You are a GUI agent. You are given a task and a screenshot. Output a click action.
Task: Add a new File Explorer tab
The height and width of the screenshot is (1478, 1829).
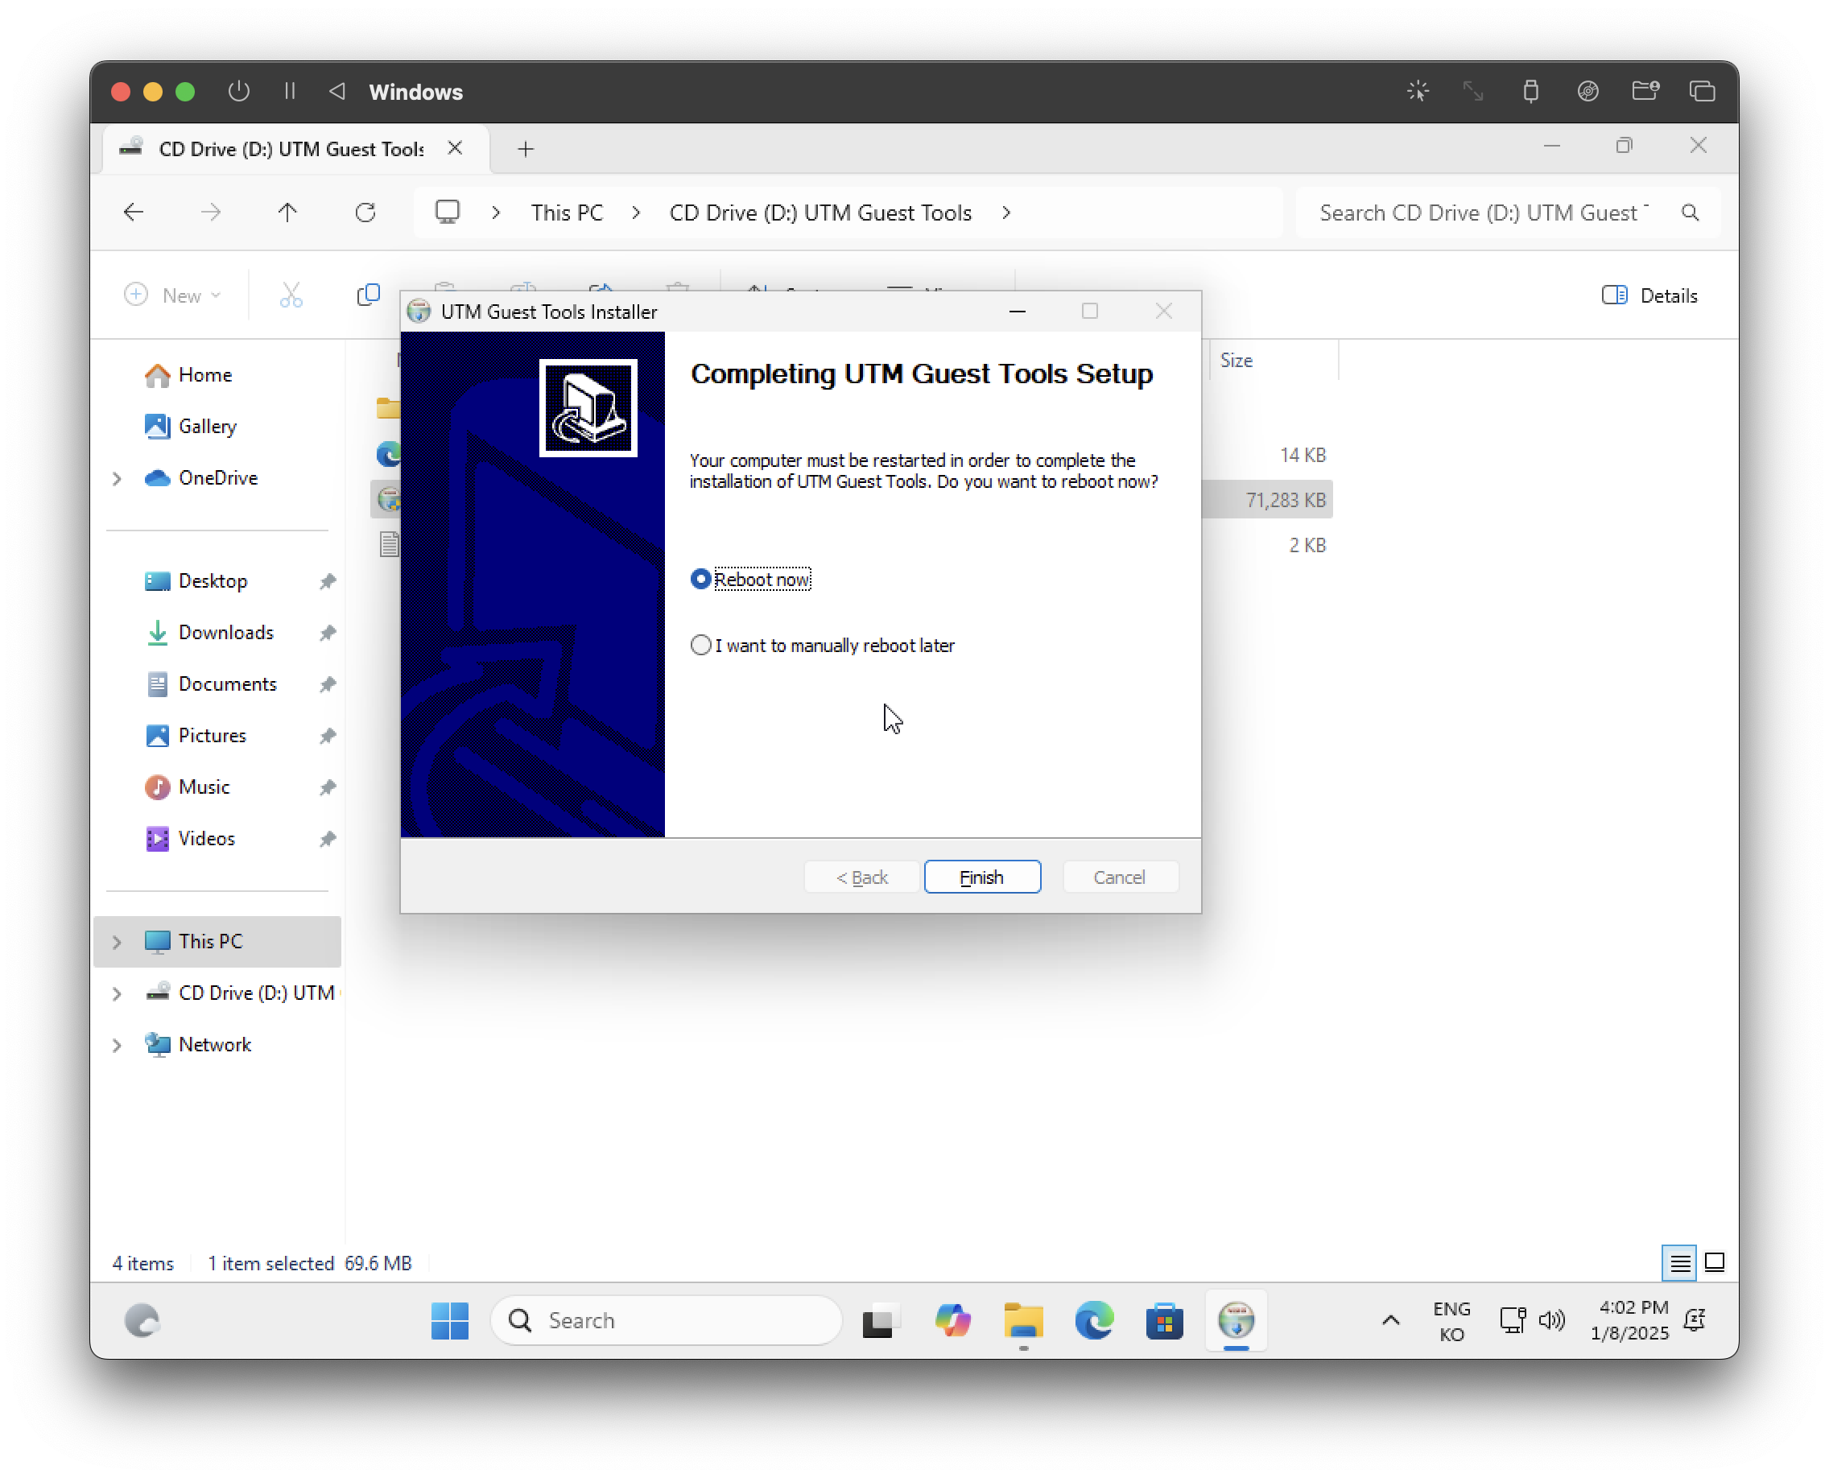coord(526,149)
